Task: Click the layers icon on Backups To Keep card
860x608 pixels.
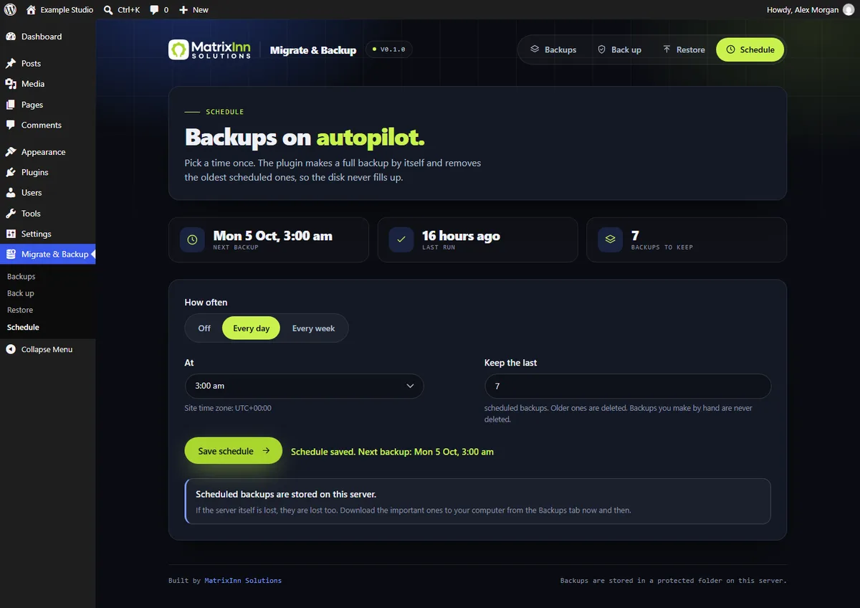Action: (x=610, y=240)
